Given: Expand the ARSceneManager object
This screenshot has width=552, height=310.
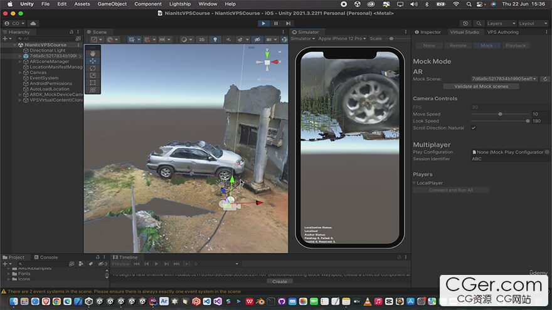Looking at the screenshot, I should 20,61.
